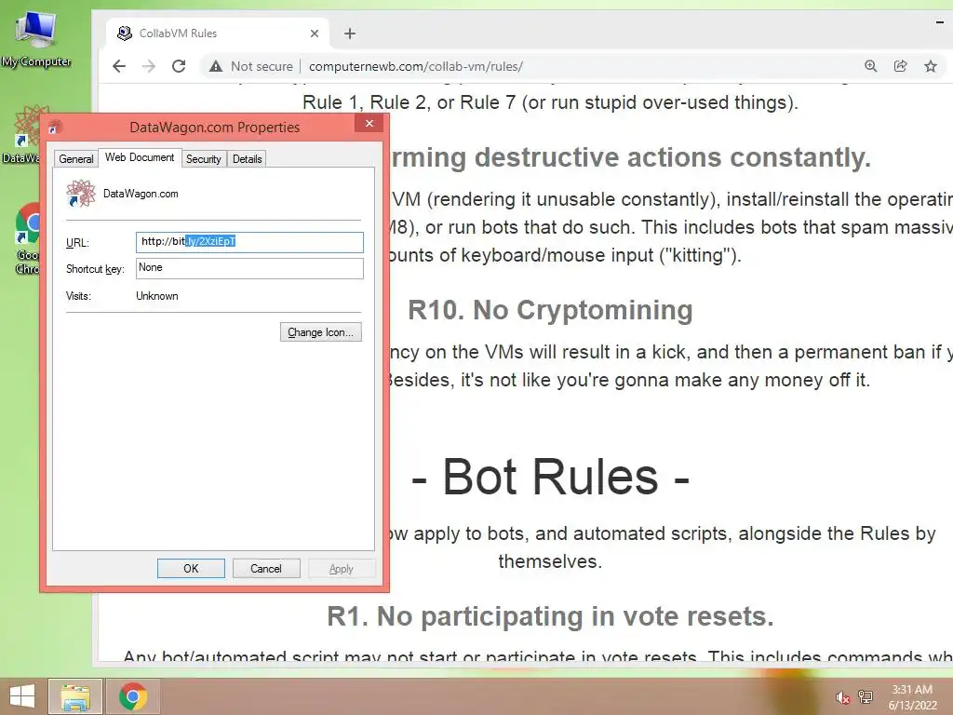The image size is (953, 715).
Task: Close the CollabVM Rules tab
Action: 315,34
